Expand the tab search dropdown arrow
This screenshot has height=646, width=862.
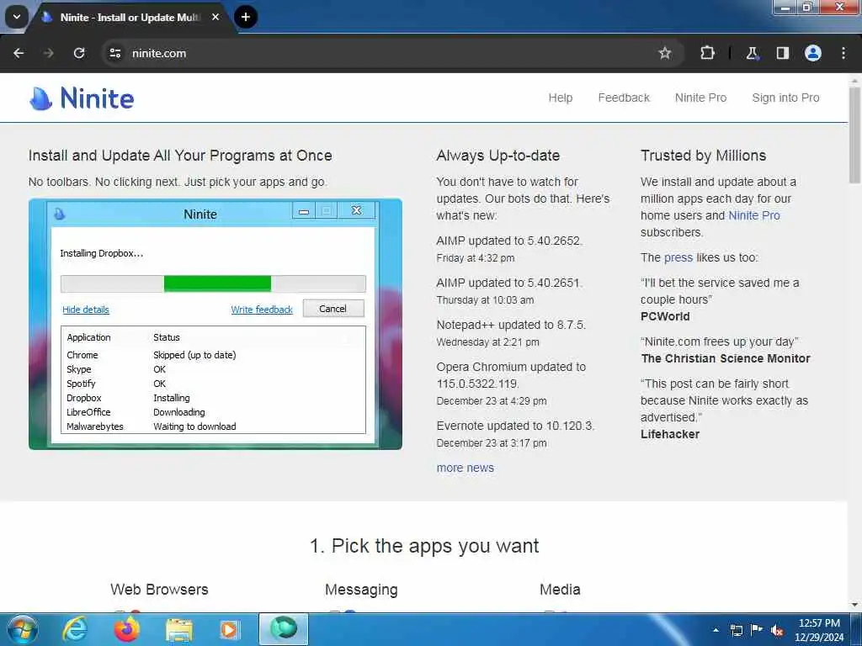click(x=17, y=17)
